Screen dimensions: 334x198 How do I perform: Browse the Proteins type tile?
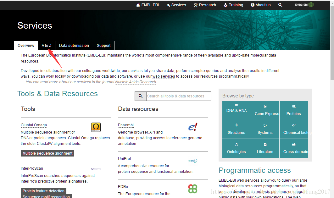293,110
